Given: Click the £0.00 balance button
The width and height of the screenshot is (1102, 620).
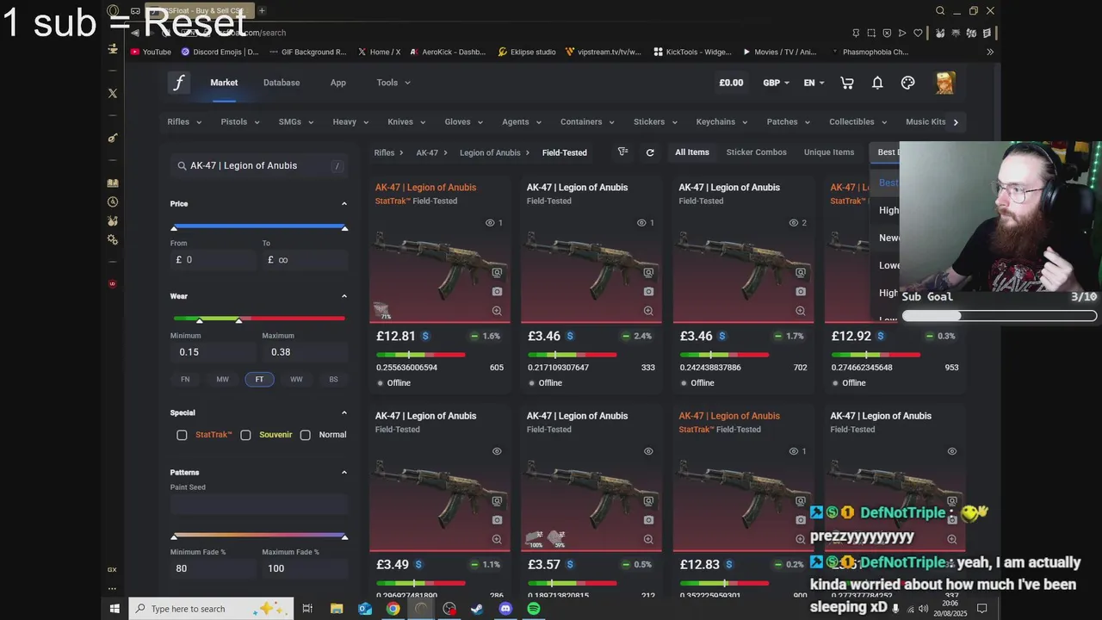Looking at the screenshot, I should click(x=731, y=83).
